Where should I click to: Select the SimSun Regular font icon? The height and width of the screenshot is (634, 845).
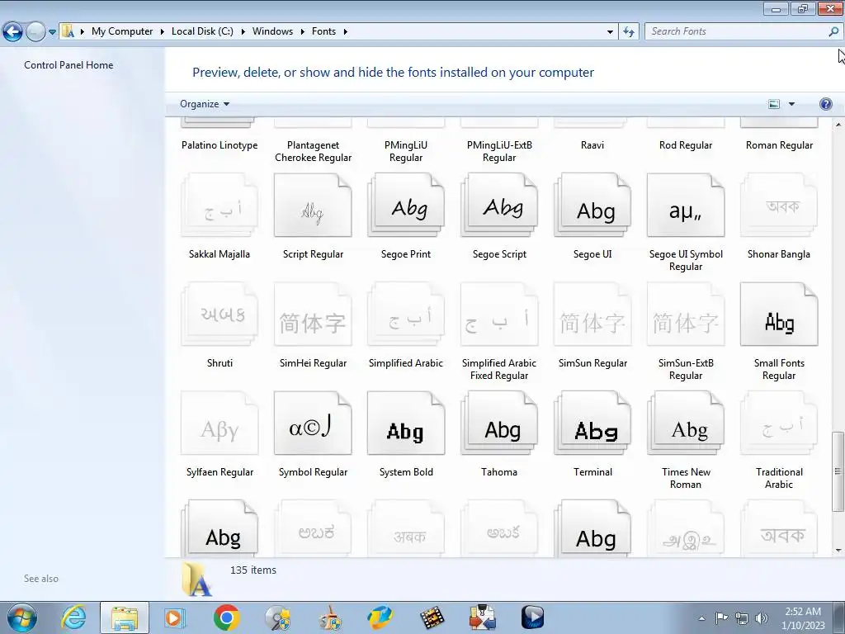coord(592,315)
